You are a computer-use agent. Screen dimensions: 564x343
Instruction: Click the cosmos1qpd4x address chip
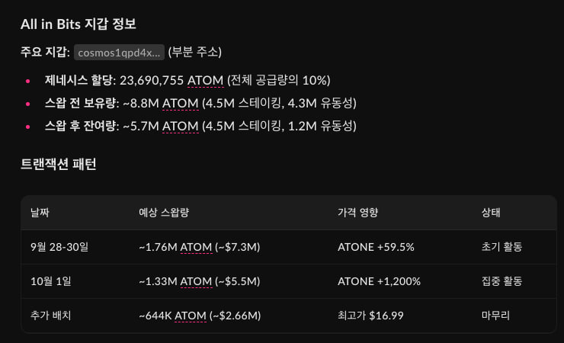[x=120, y=52]
